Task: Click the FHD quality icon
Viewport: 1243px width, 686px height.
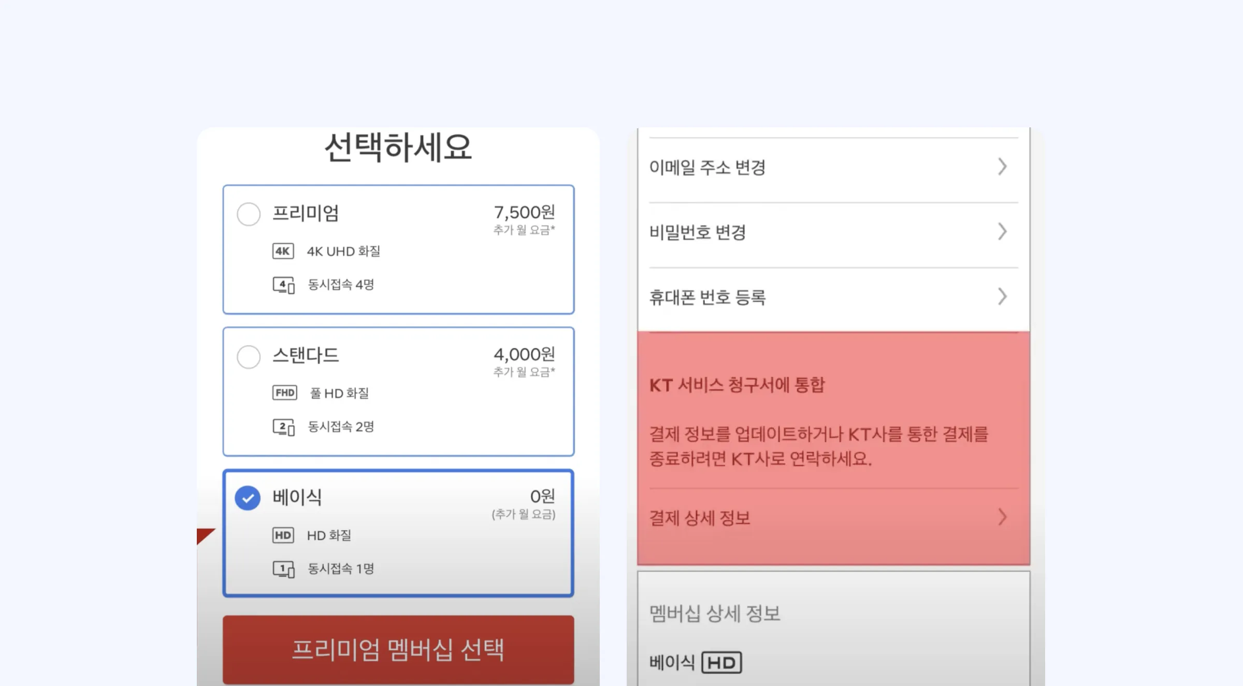Action: click(x=285, y=393)
